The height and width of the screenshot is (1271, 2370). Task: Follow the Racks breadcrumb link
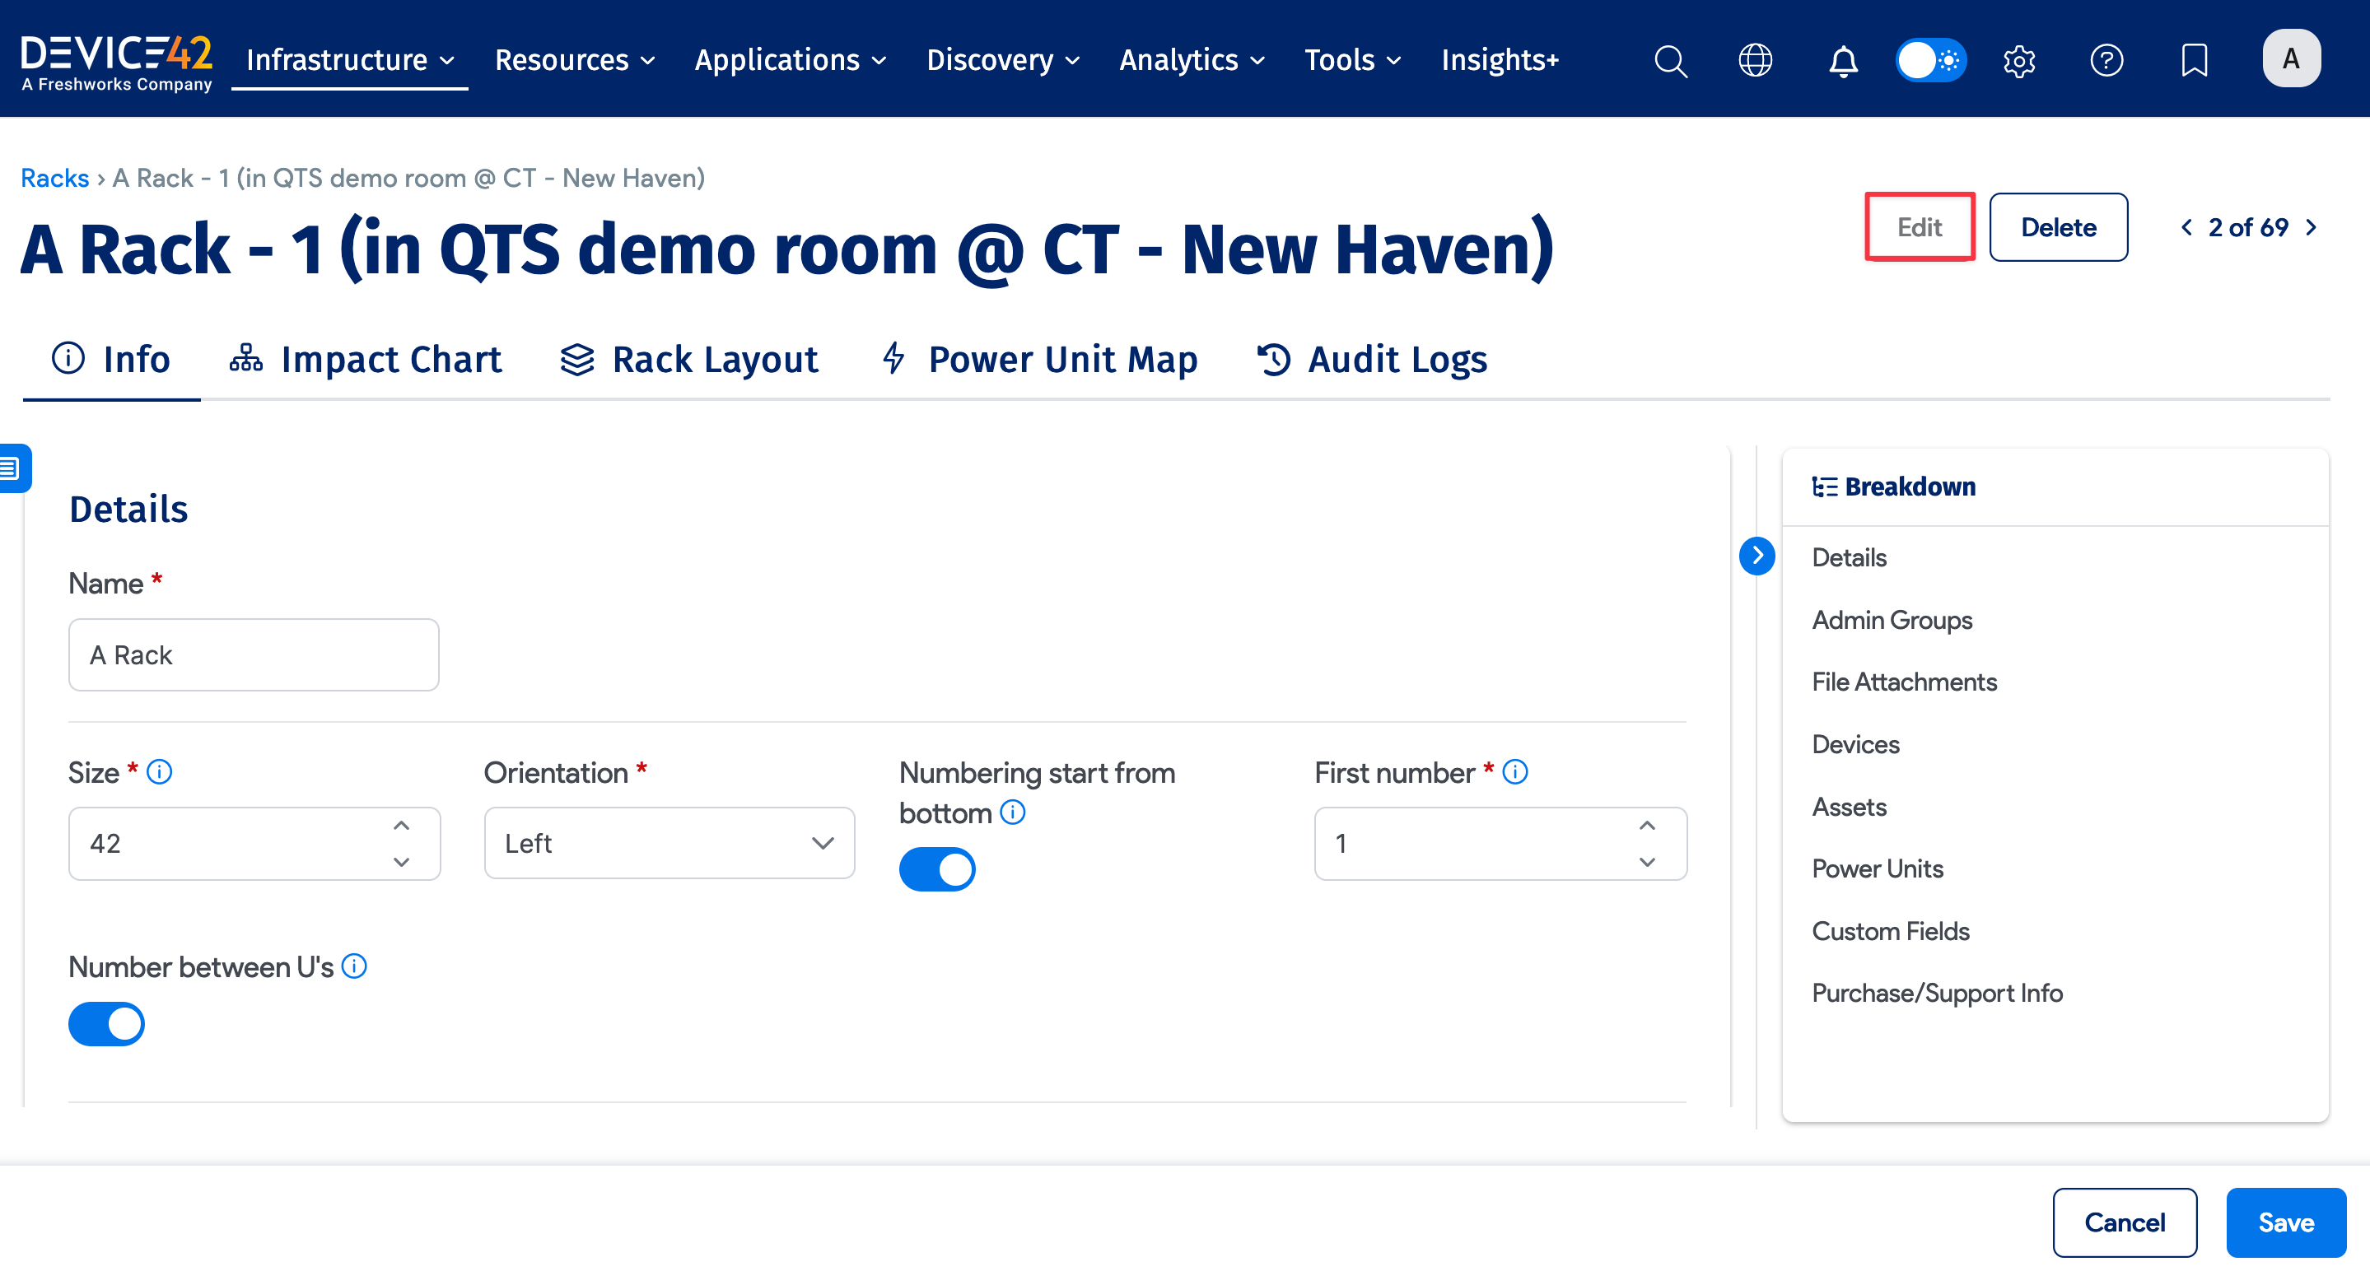click(54, 178)
